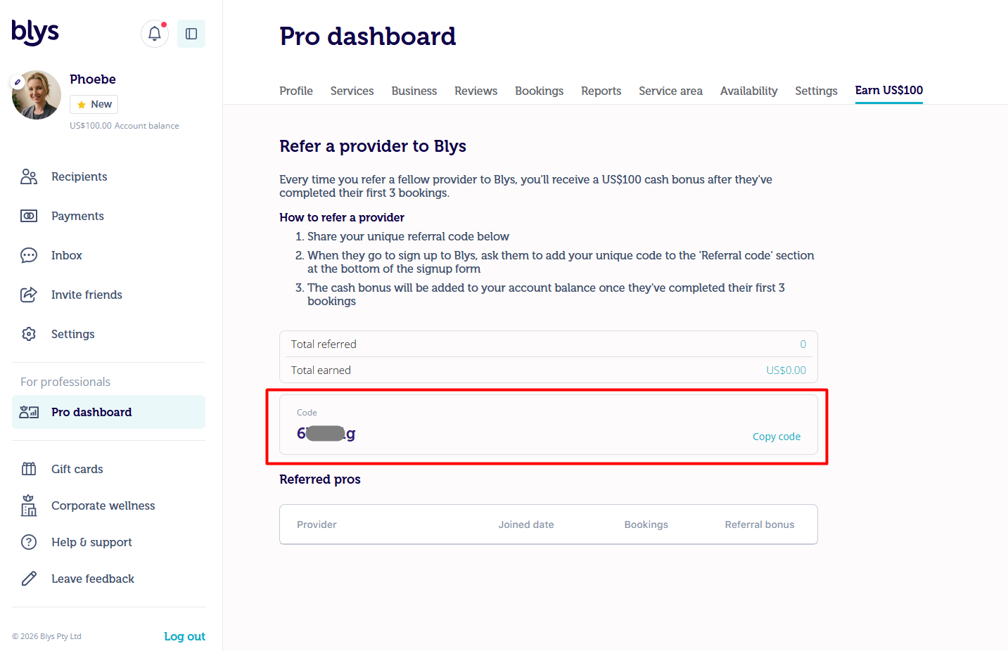1008x651 pixels.
Task: Click the Invite friends share icon
Action: point(29,295)
